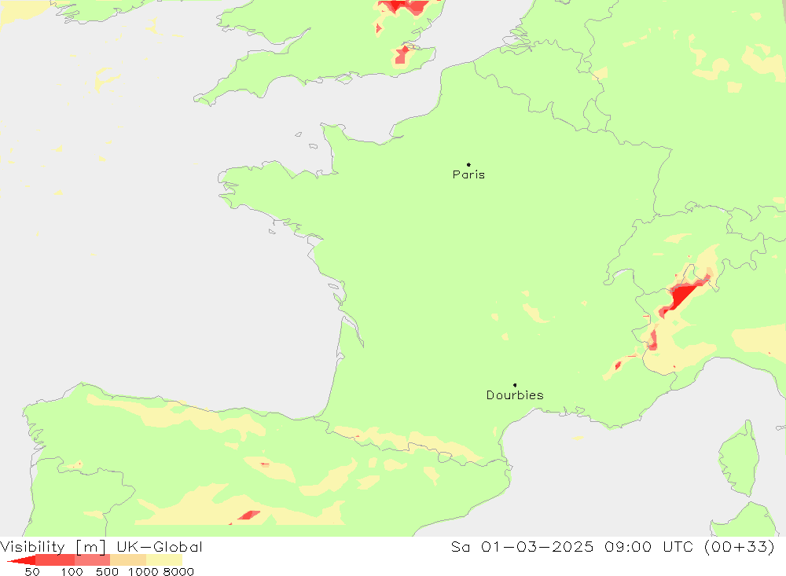Click the Paris location dot marker

click(x=468, y=164)
